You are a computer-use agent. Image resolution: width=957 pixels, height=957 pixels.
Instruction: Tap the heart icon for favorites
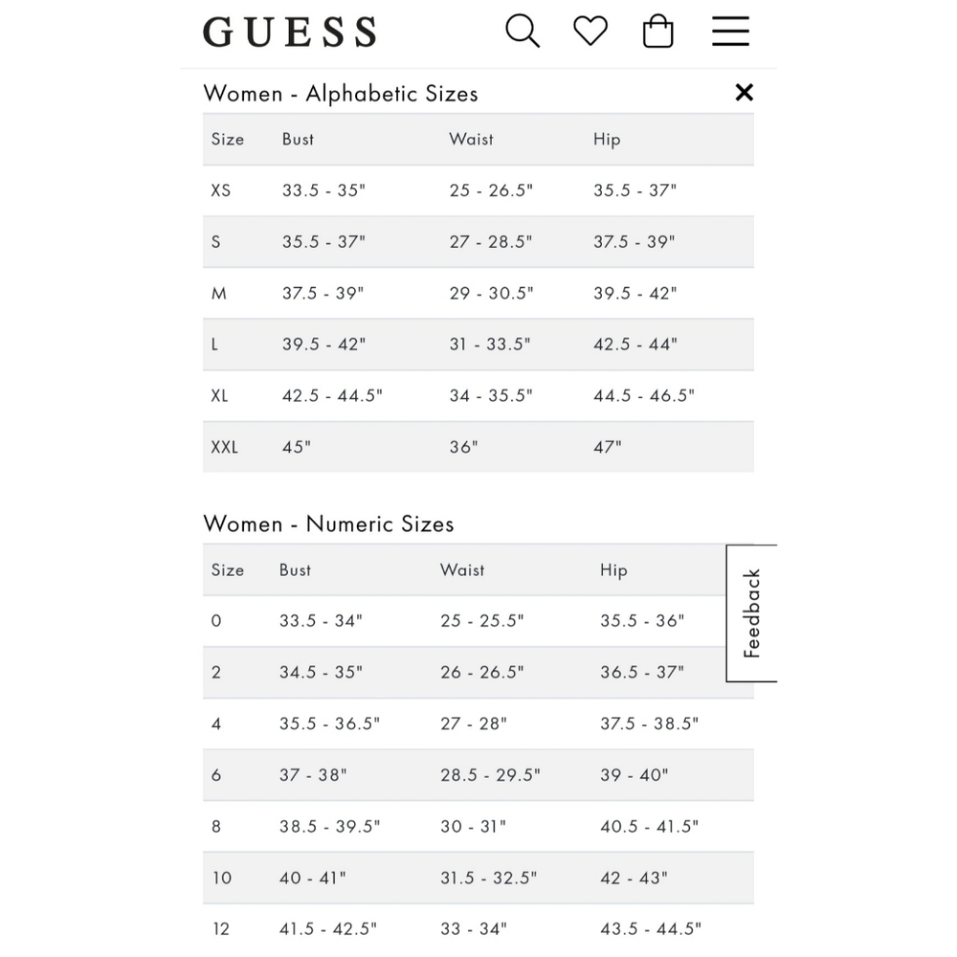click(x=590, y=30)
